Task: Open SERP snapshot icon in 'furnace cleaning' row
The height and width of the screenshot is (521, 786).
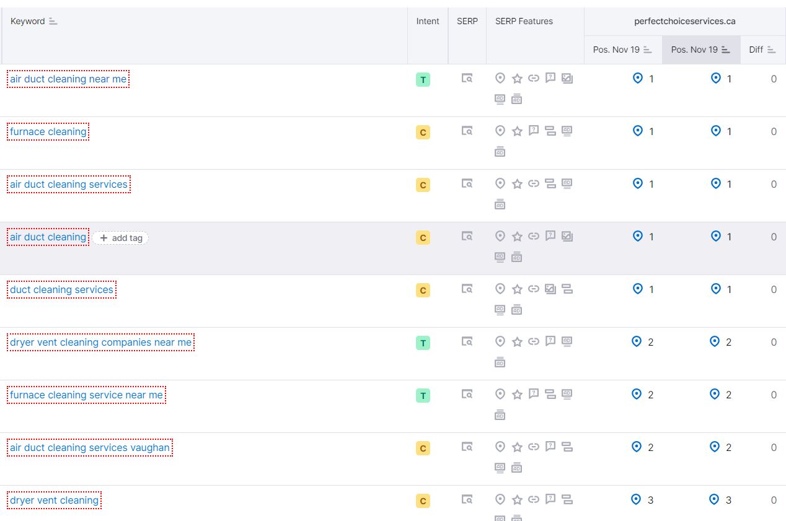Action: click(467, 131)
